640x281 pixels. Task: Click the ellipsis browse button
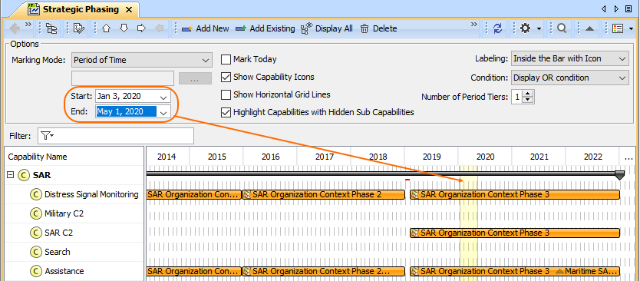[195, 78]
